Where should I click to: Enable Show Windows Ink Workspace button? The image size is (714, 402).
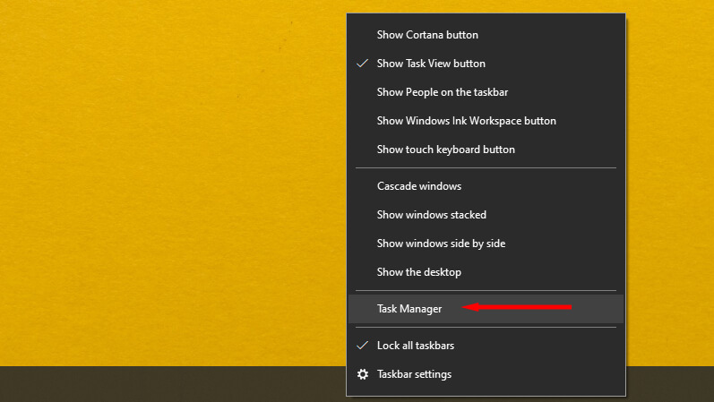click(466, 121)
